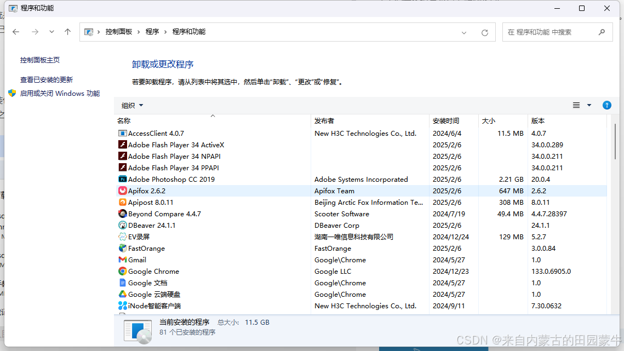This screenshot has width=624, height=351.
Task: Select the 2024/12/24 install date cell
Action: (x=451, y=237)
